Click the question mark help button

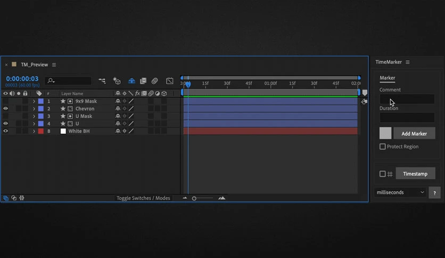coord(434,192)
